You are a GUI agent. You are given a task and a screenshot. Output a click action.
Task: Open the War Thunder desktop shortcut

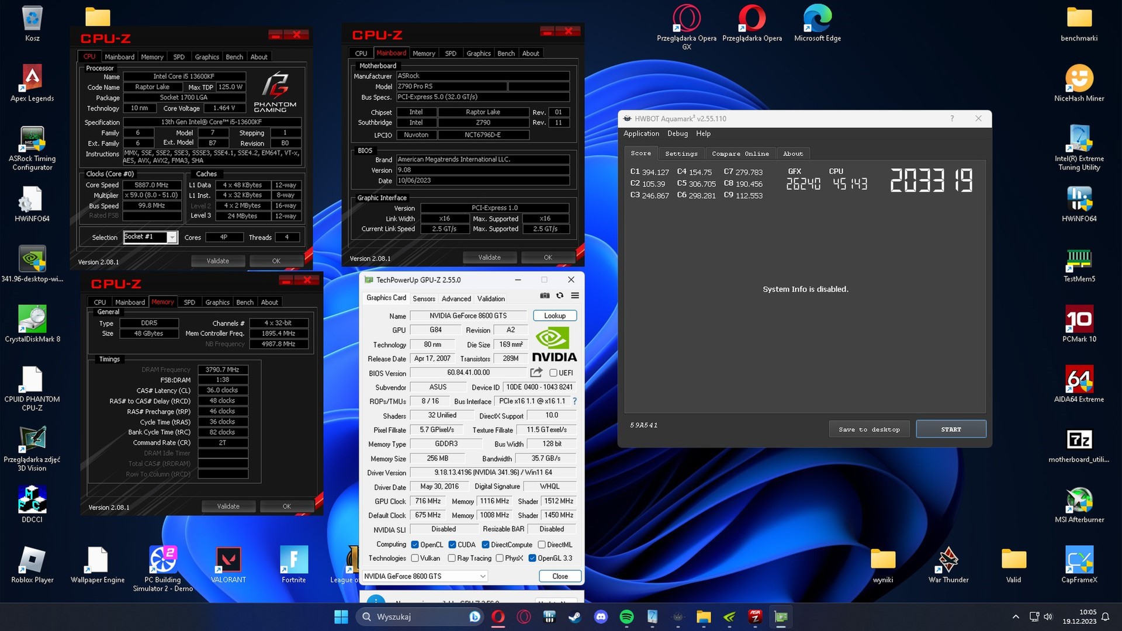[x=948, y=564]
